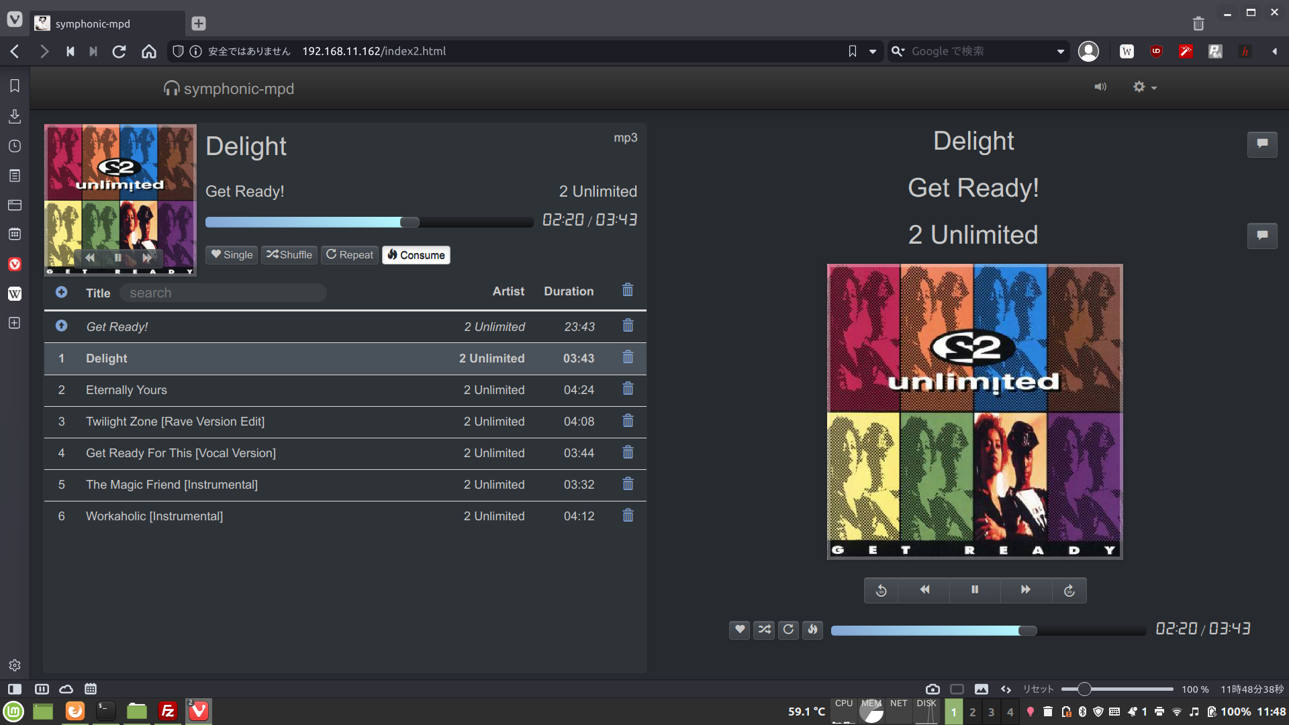The height and width of the screenshot is (725, 1289).
Task: Open bookmarks panel in Vivaldi sidebar
Action: pyautogui.click(x=15, y=86)
